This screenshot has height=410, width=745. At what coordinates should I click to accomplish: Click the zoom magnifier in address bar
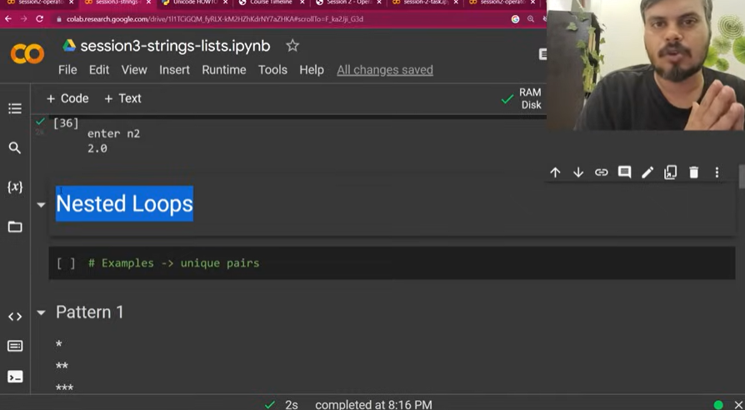click(x=531, y=19)
